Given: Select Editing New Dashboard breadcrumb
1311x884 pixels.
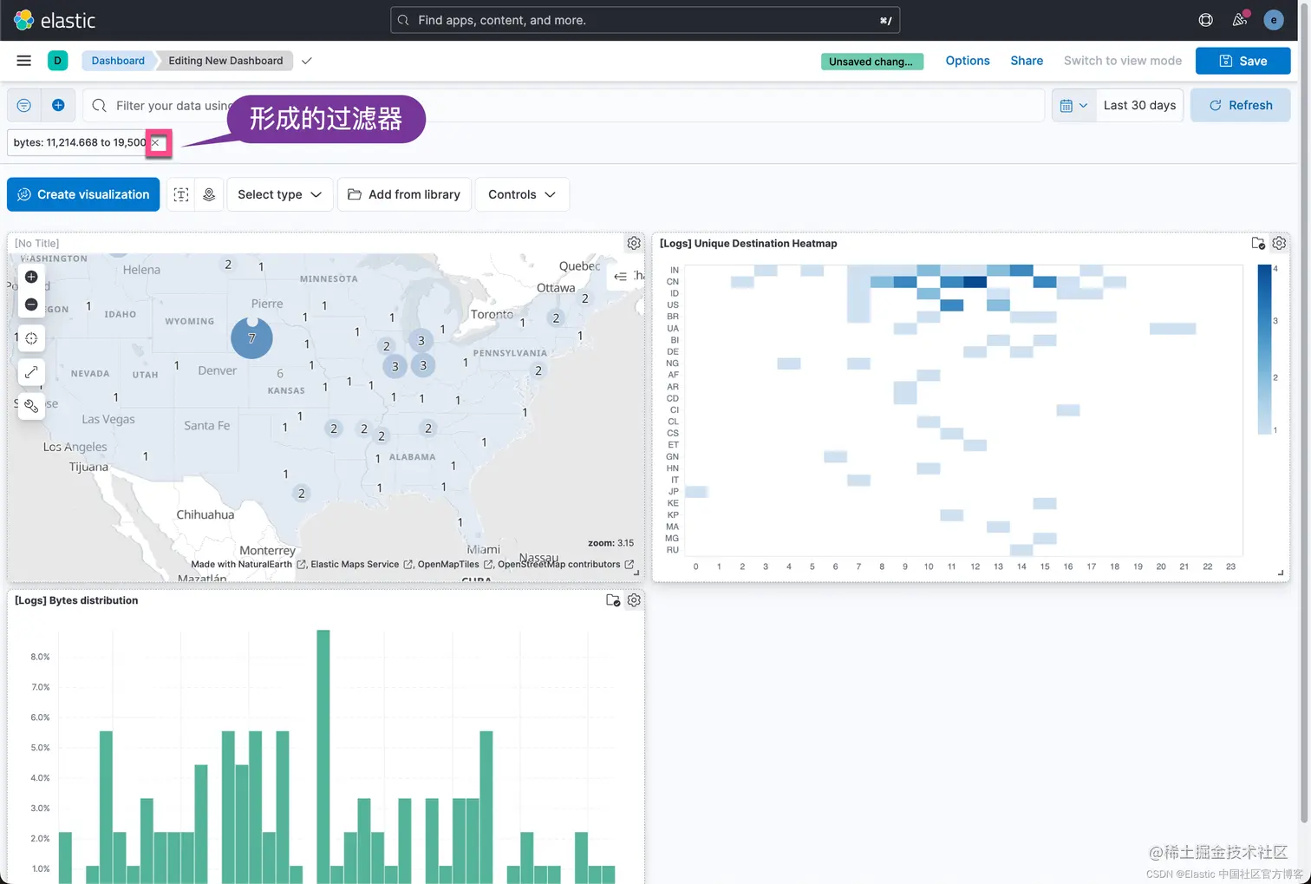Looking at the screenshot, I should 225,61.
